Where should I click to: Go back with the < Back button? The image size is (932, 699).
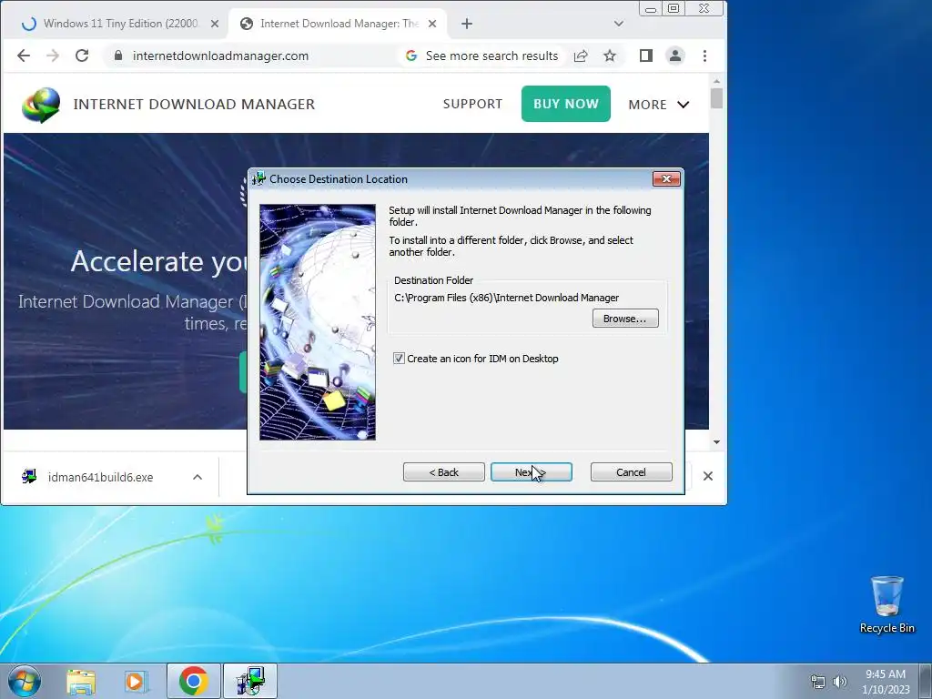pyautogui.click(x=443, y=472)
